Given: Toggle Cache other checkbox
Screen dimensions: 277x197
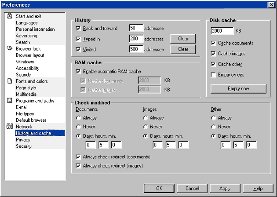Looking at the screenshot, I should (213, 64).
